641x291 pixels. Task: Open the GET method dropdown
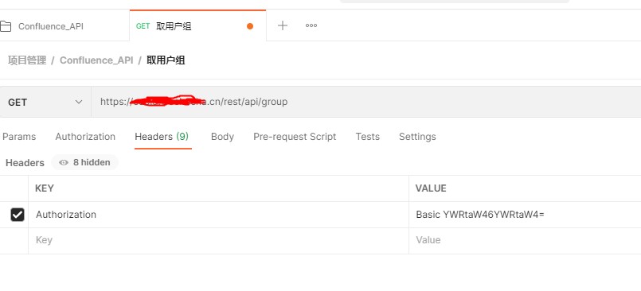click(45, 102)
